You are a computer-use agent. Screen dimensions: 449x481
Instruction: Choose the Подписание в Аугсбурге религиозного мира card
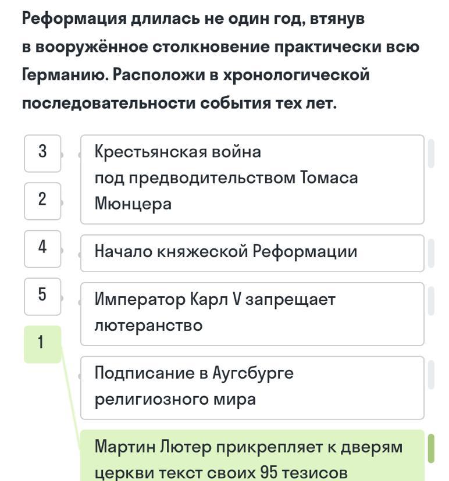(x=252, y=388)
